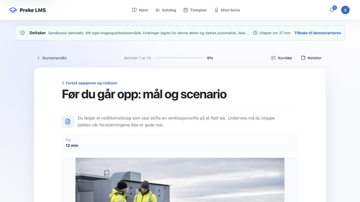The width and height of the screenshot is (360, 202).
Task: Click the heading 'Før du går opp: mål og scenario'
Action: pos(144,94)
